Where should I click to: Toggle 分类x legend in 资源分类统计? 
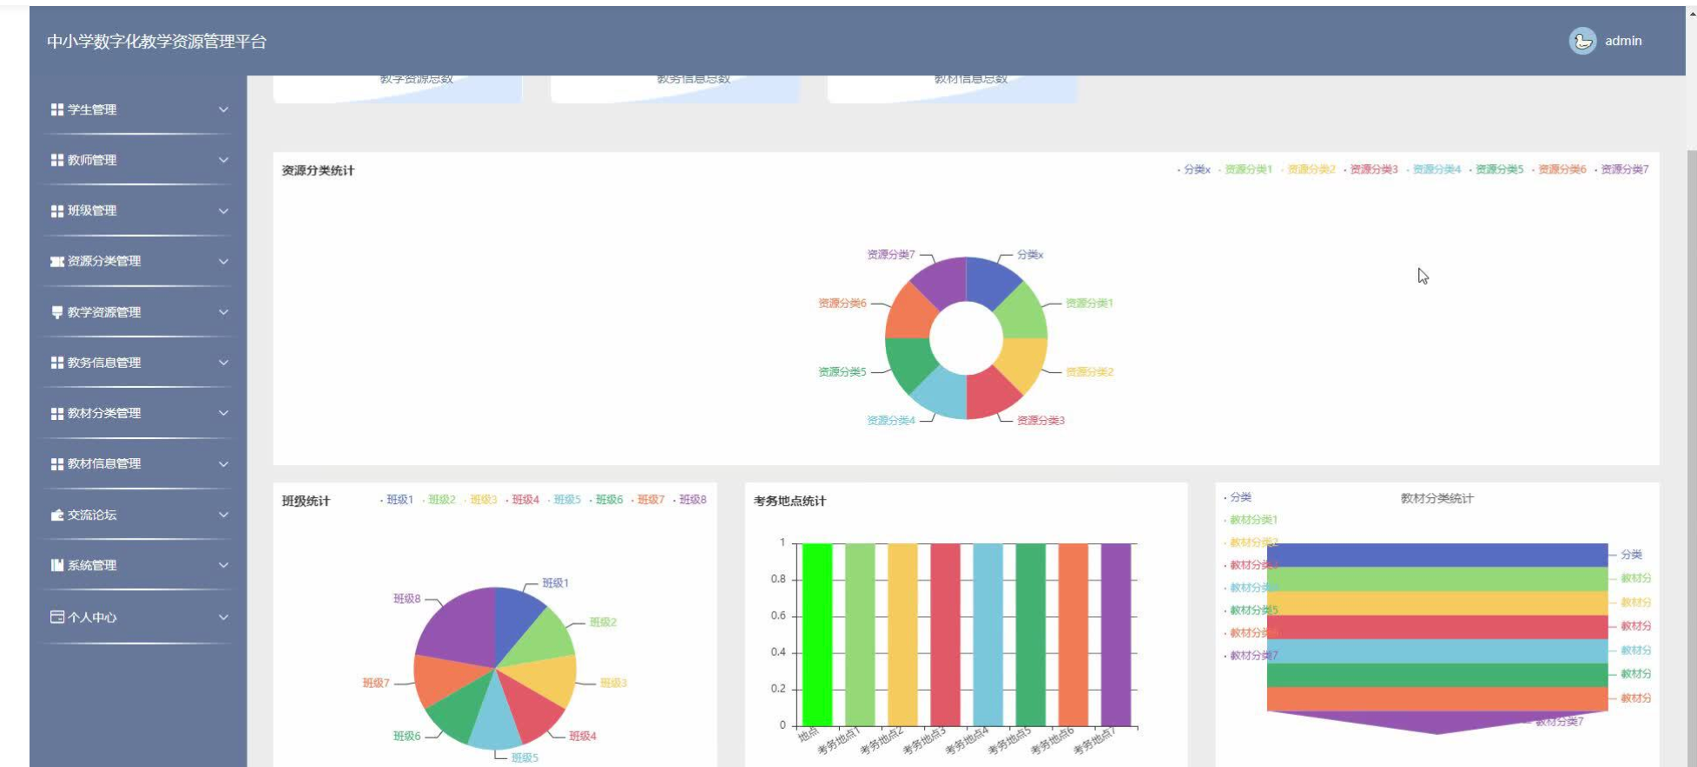(x=1193, y=169)
